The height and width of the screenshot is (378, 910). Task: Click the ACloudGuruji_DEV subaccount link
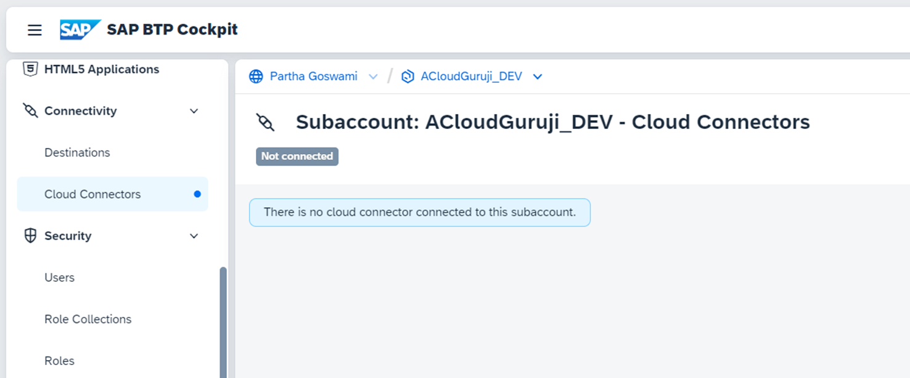471,76
